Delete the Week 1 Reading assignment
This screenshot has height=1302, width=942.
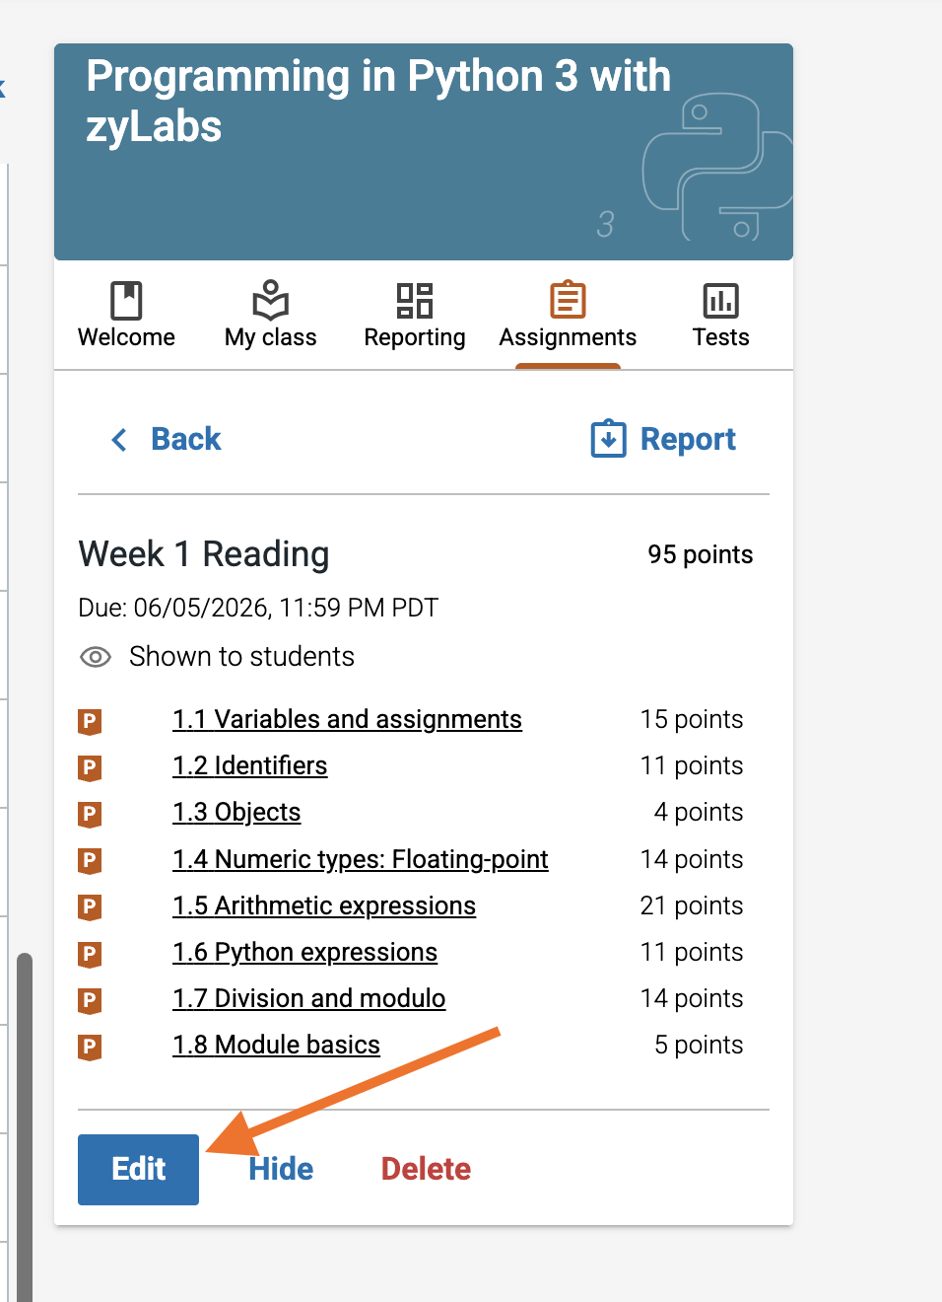426,1169
